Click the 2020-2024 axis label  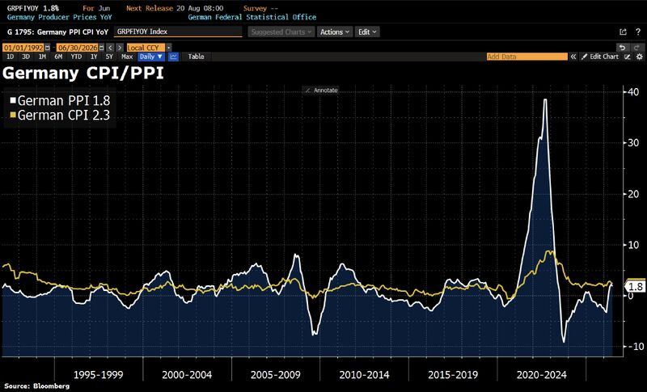[x=541, y=375]
